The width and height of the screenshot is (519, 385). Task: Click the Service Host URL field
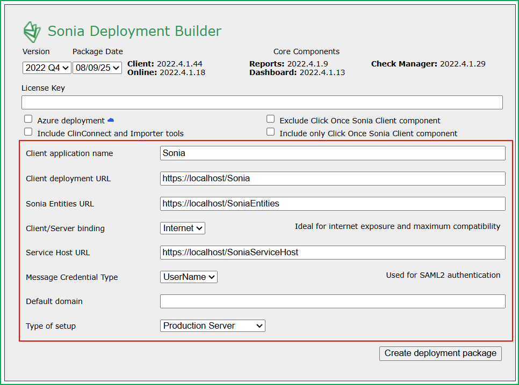point(333,253)
